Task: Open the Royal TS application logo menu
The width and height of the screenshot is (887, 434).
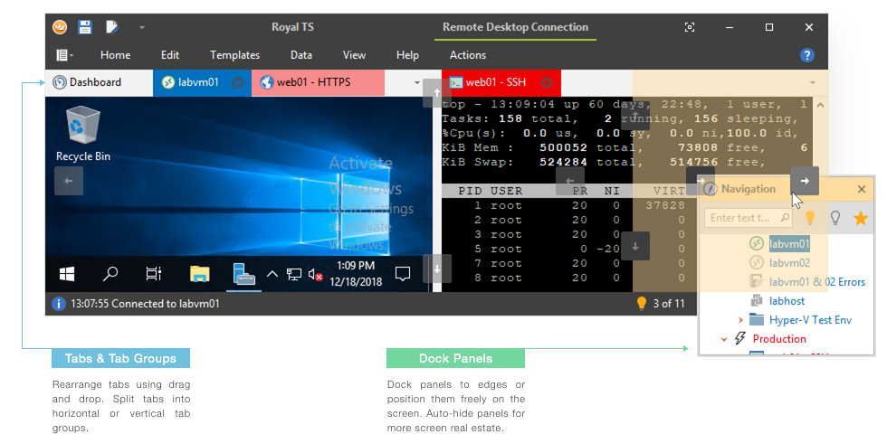Action: (59, 27)
